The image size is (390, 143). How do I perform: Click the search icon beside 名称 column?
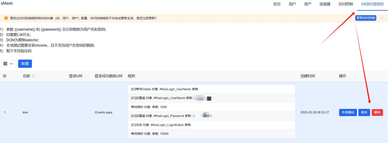34,76
